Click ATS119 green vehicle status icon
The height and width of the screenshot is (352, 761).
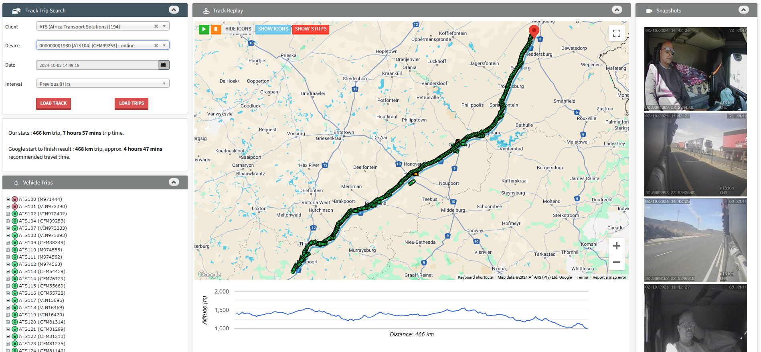point(15,315)
